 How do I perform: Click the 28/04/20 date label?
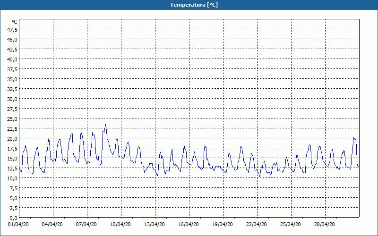coord(325,225)
